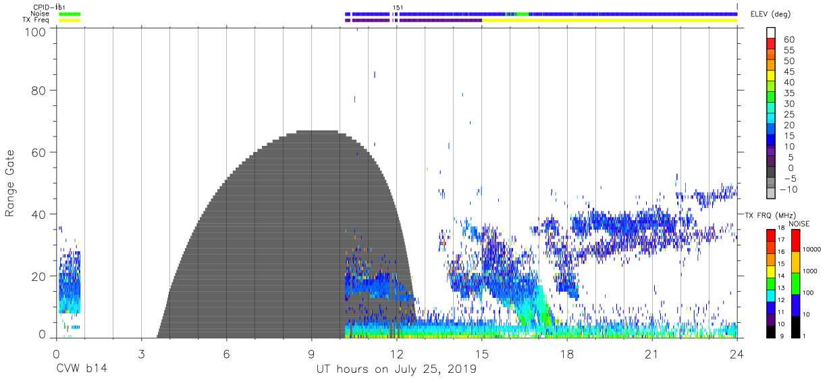The image size is (829, 383).
Task: Click the x-axis tick label '3'
Action: 141,354
